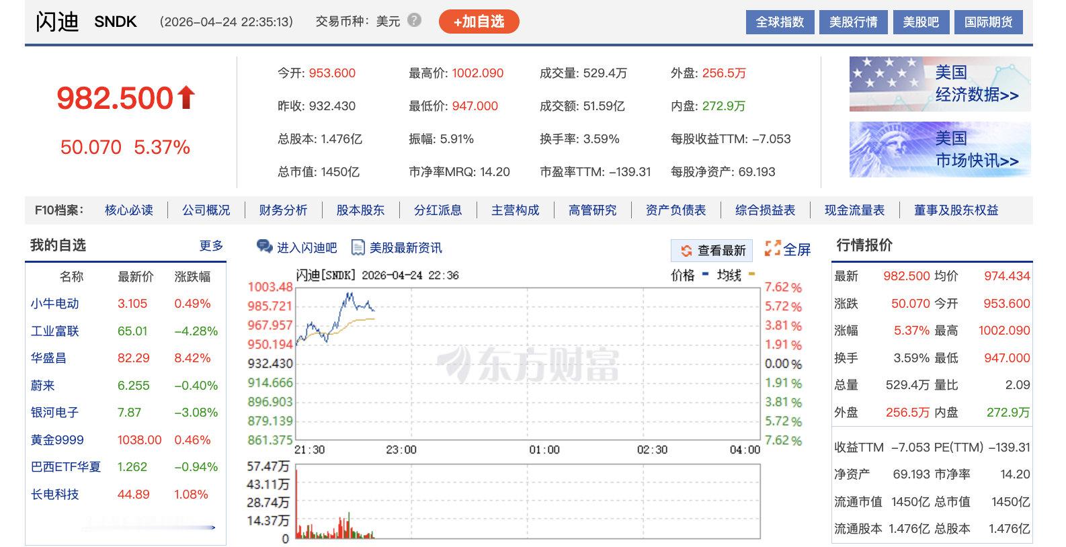The height and width of the screenshot is (547, 1066).
Task: Open 巴西ETF华夏 in watchlist
Action: (66, 467)
